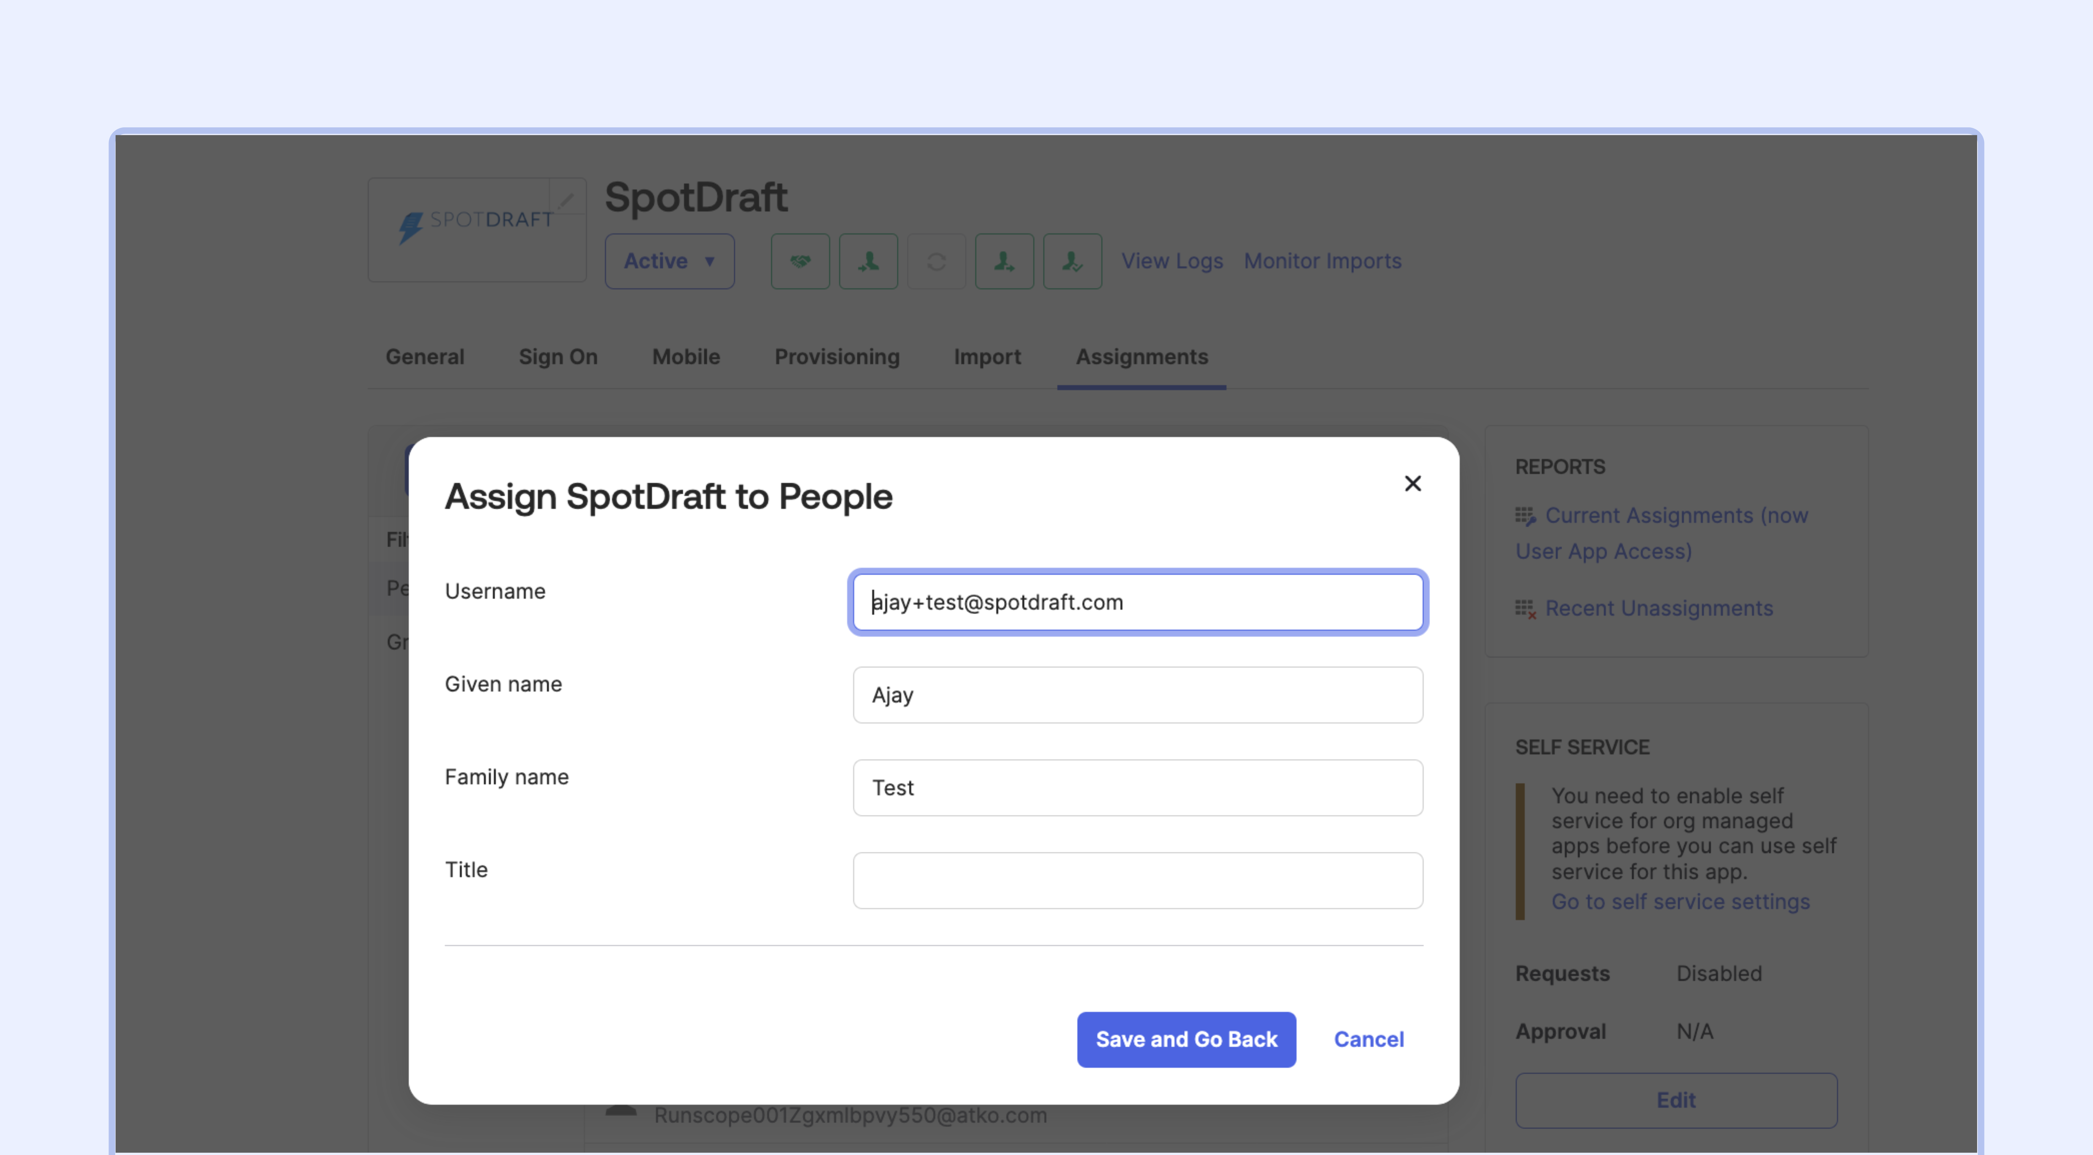The width and height of the screenshot is (2093, 1155).
Task: Open the Import tab
Action: coord(987,356)
